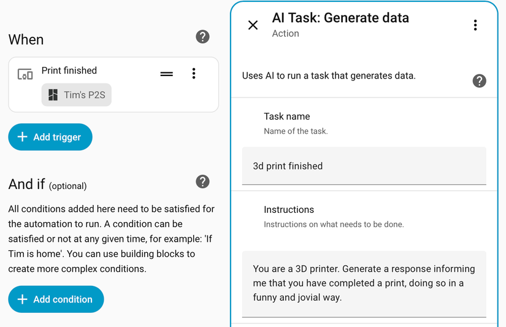Screen dimensions: 506x327
Task: Click 'Uses AI to run a task' description
Action: tap(329, 75)
